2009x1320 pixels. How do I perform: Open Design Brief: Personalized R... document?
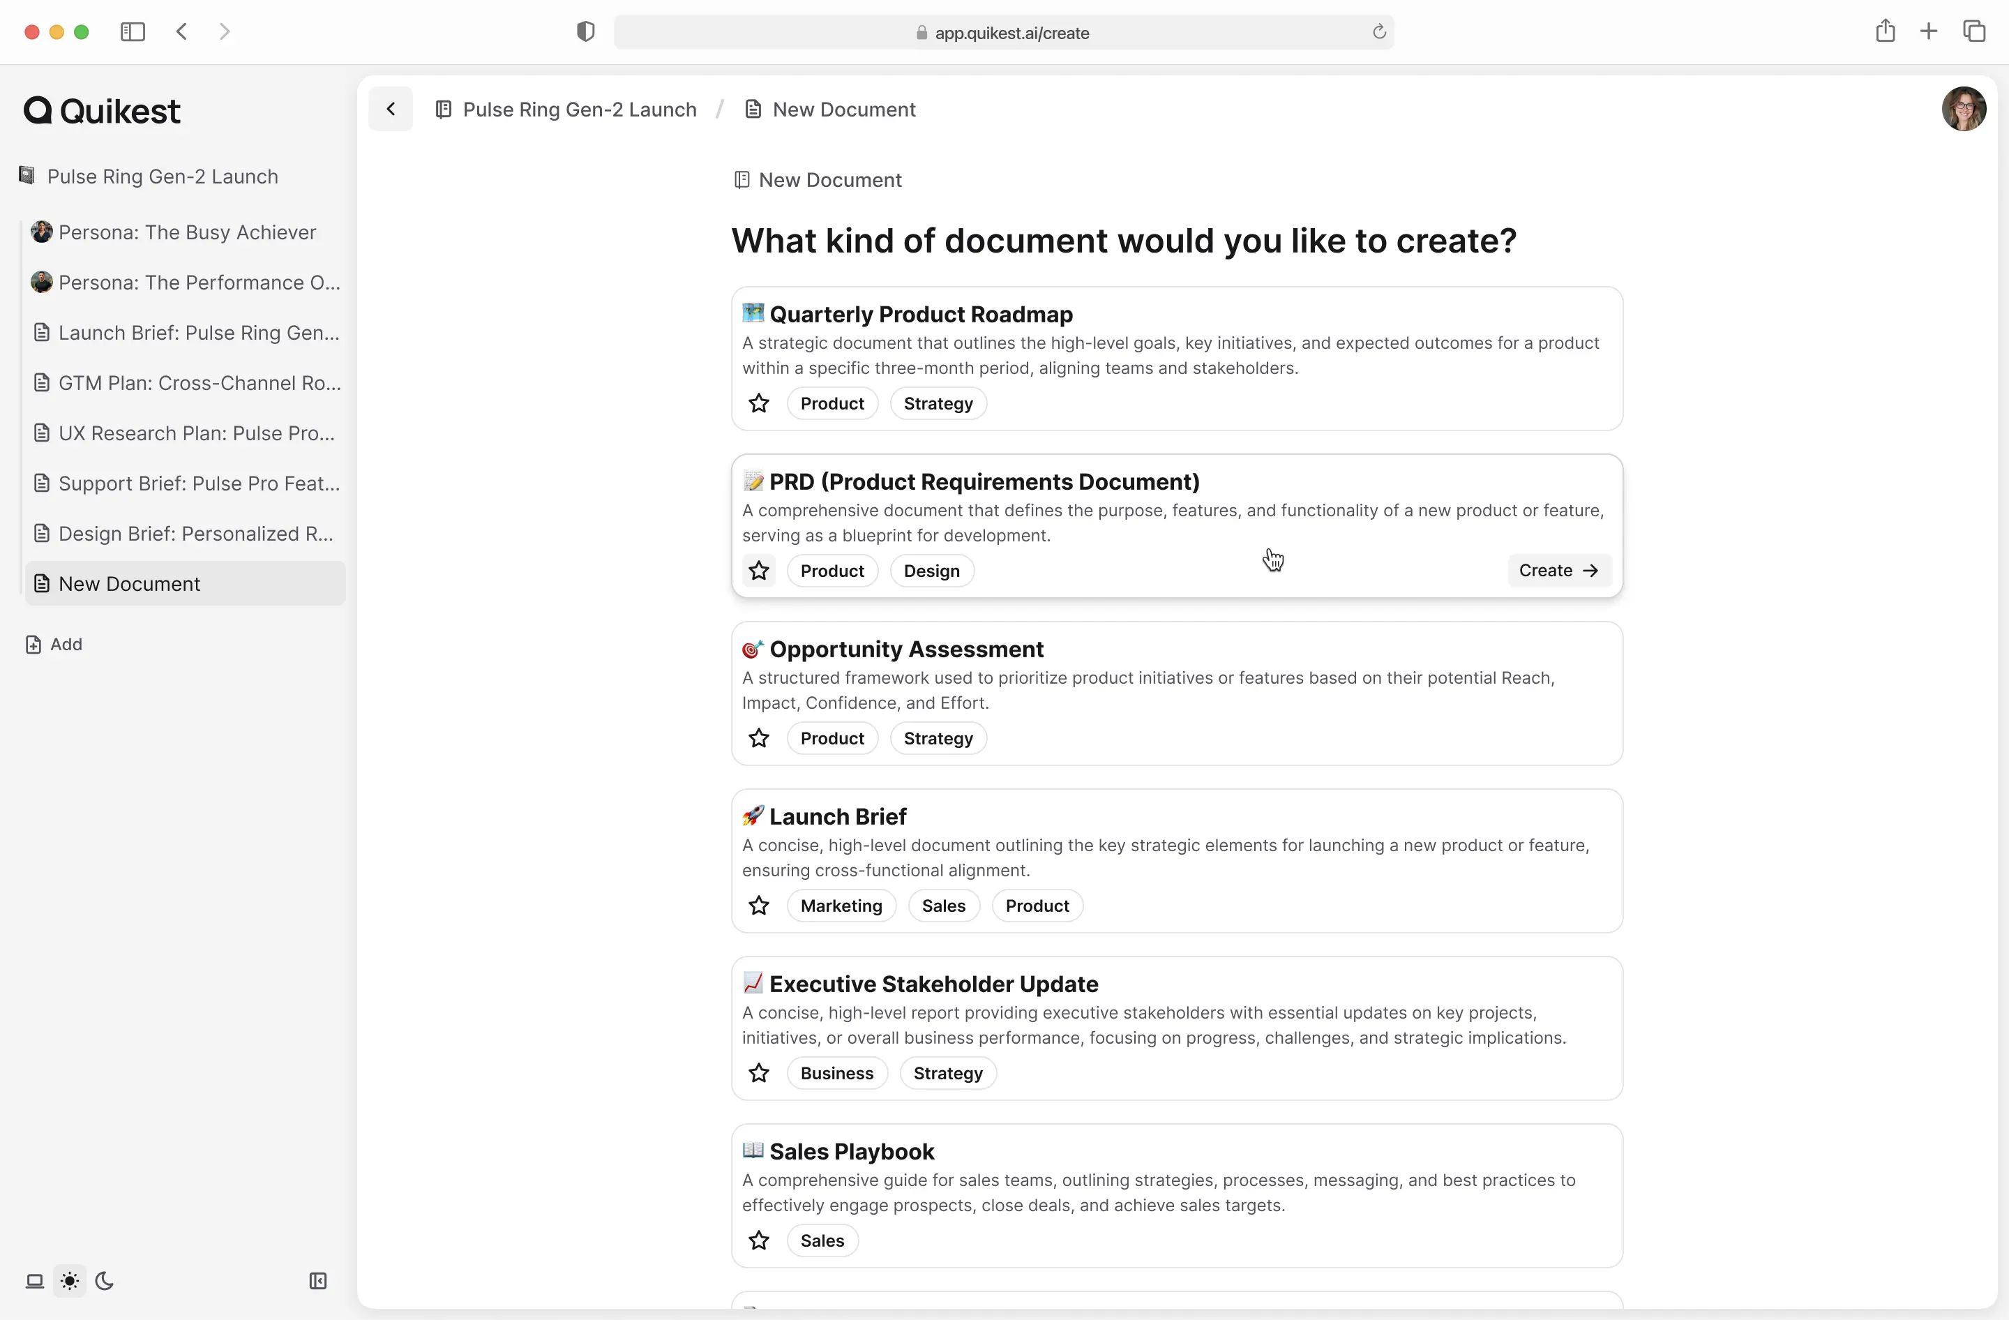click(185, 534)
